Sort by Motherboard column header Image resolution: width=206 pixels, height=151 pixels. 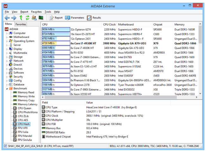pyautogui.click(x=134, y=24)
